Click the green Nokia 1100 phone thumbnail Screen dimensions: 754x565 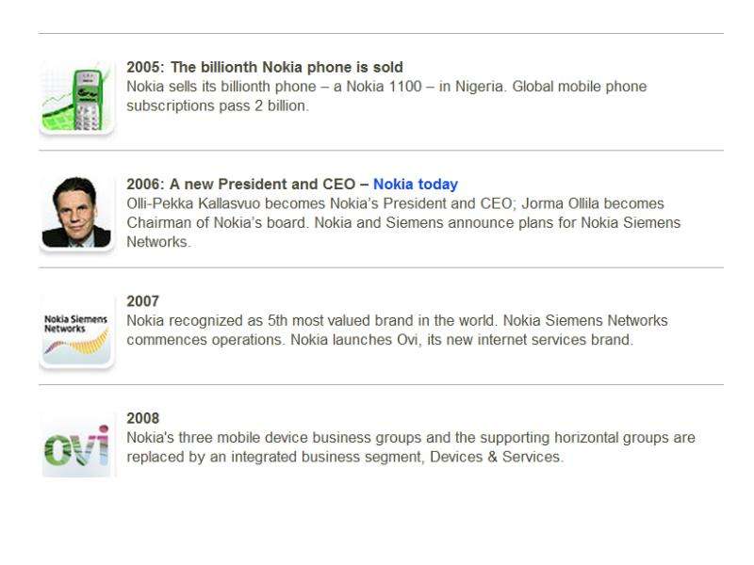coord(77,98)
